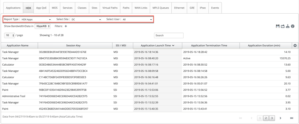Click duration value 0.02
The width and height of the screenshot is (299, 124).
coord(288,96)
